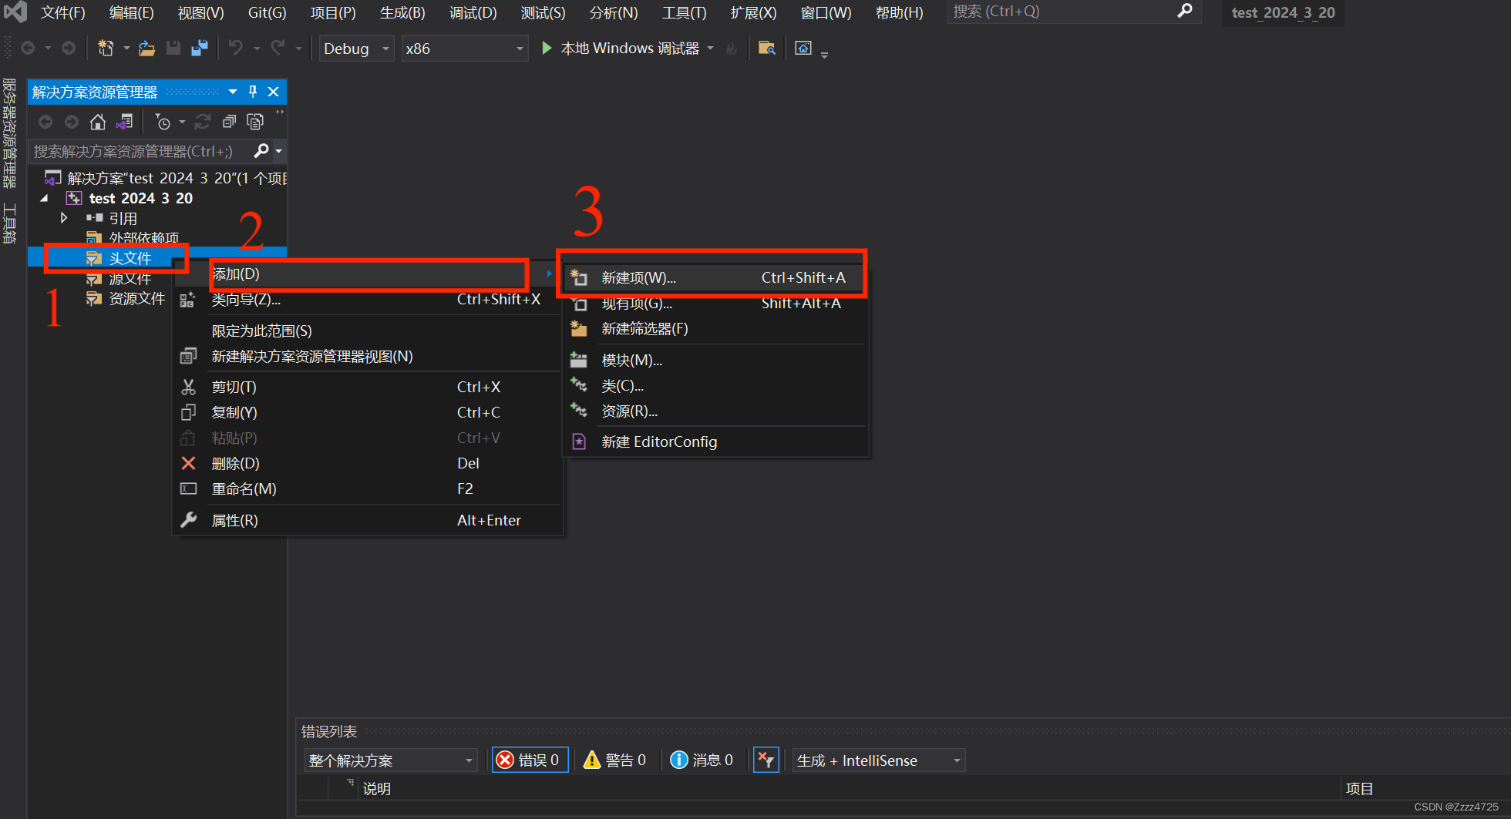Click the pending changes filter clock icon
The image size is (1511, 819).
[x=163, y=122]
